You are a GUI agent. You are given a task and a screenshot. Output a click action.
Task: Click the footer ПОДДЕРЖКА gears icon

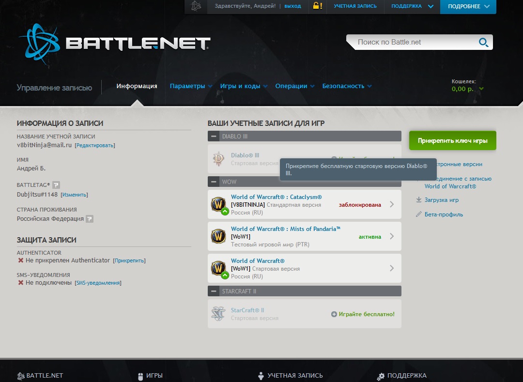tap(381, 376)
